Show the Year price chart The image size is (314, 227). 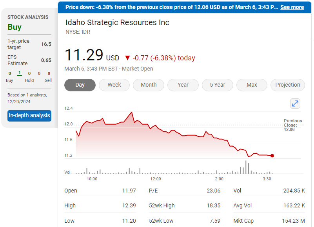pyautogui.click(x=183, y=85)
